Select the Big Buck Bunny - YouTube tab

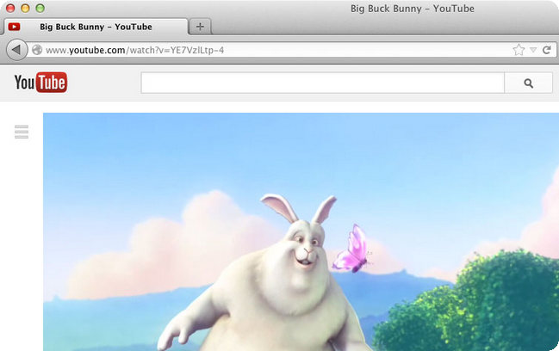pyautogui.click(x=96, y=27)
